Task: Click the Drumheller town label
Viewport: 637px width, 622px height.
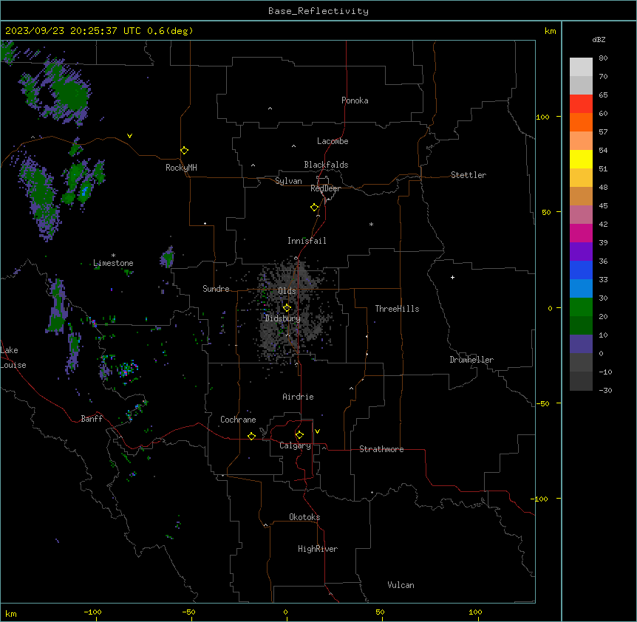Action: (471, 360)
